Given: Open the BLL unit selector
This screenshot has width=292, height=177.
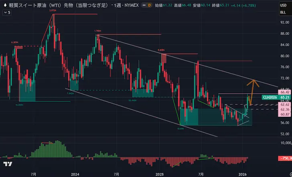Looking at the screenshot, I should coord(283,12).
